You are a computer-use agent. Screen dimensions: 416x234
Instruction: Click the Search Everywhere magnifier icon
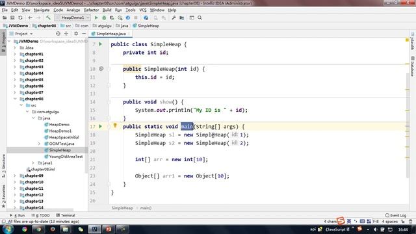[200, 18]
